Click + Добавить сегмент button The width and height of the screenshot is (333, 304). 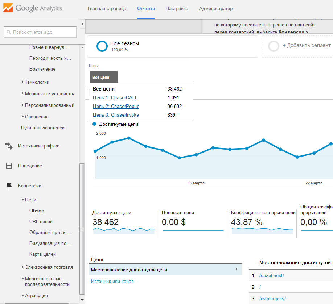pyautogui.click(x=307, y=45)
